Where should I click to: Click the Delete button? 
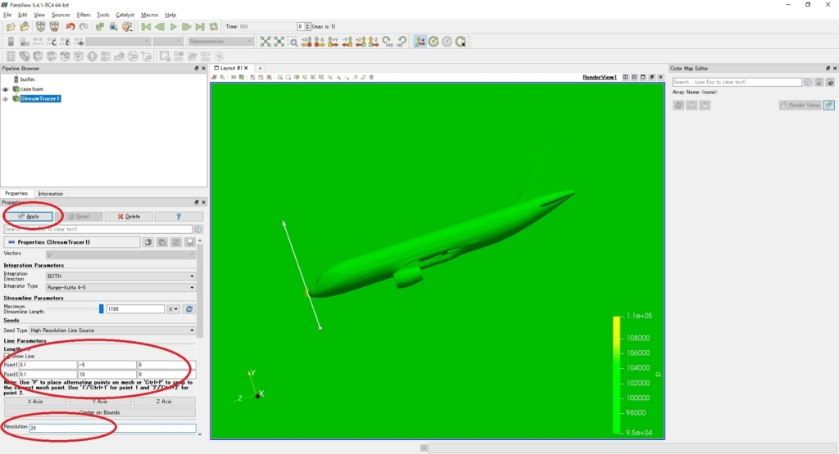pos(129,216)
